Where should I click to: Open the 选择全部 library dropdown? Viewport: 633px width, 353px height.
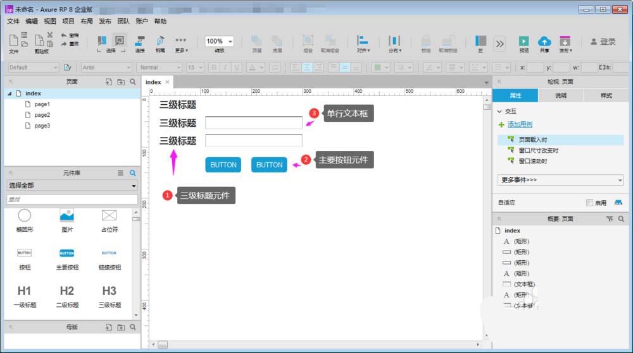click(x=72, y=186)
